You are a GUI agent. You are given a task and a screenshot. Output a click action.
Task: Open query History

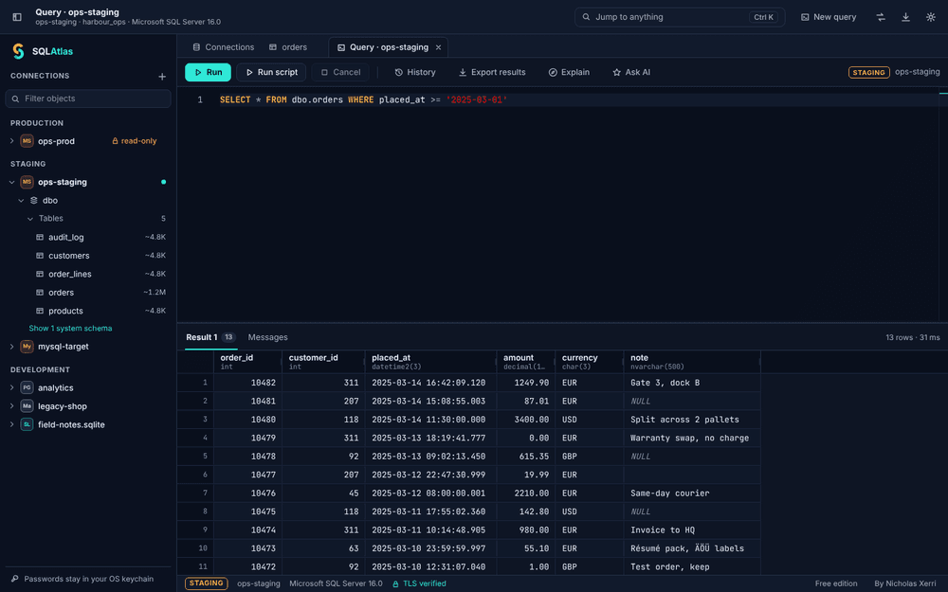point(415,73)
